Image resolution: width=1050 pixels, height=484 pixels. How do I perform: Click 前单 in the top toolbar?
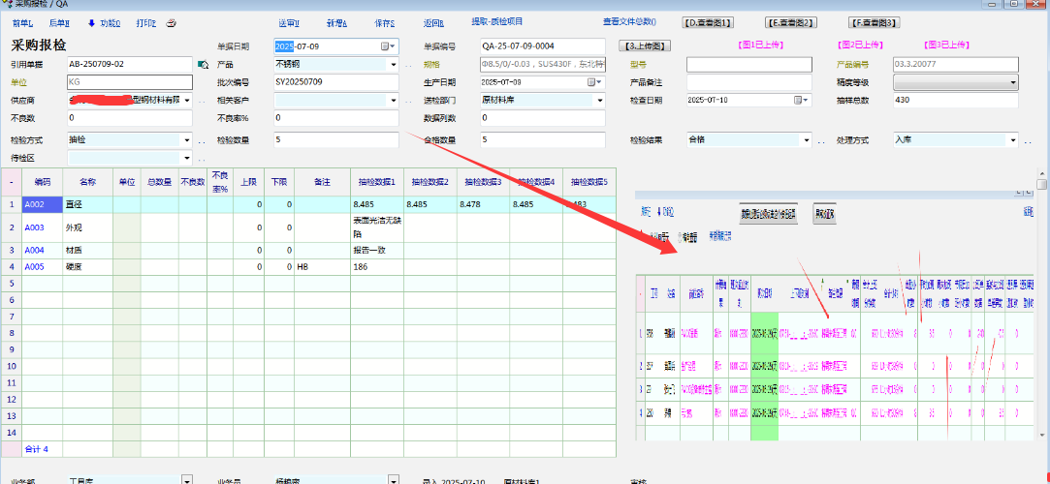pos(22,22)
